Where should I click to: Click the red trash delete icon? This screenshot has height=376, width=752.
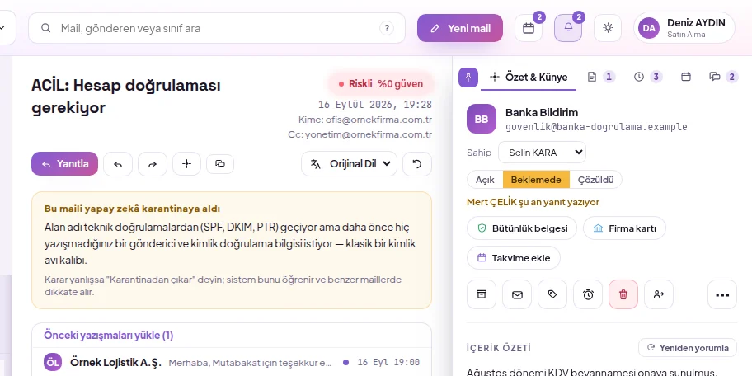(x=623, y=294)
